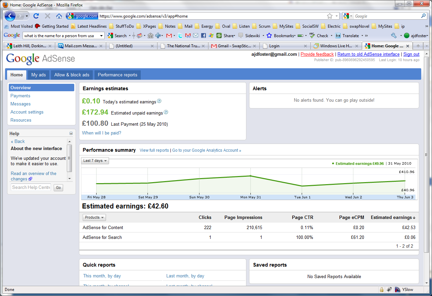The height and width of the screenshot is (296, 432).
Task: Click the Go button in Help search
Action: pos(58,188)
